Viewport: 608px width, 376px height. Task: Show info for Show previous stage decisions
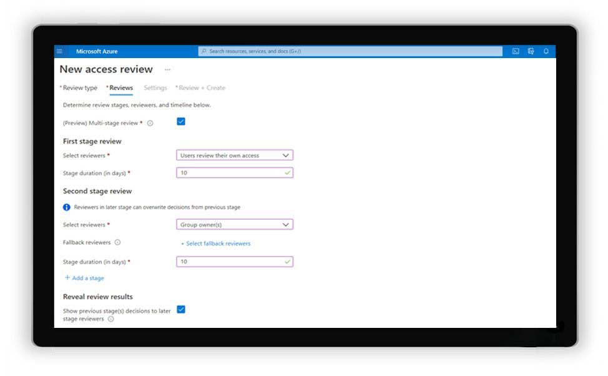111,319
